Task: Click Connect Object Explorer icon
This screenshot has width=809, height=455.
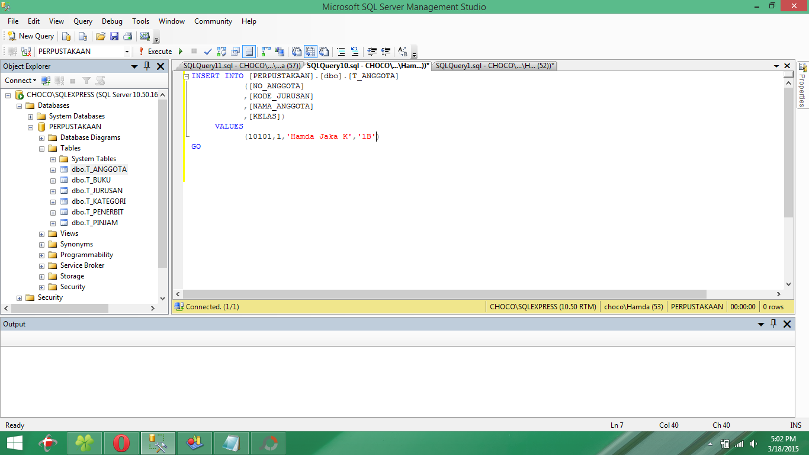Action: click(x=46, y=81)
